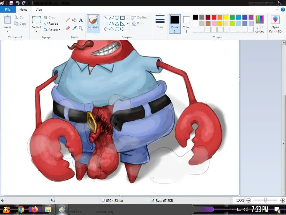Pick the yellow color swatch
The image size is (286, 215).
coord(226,17)
